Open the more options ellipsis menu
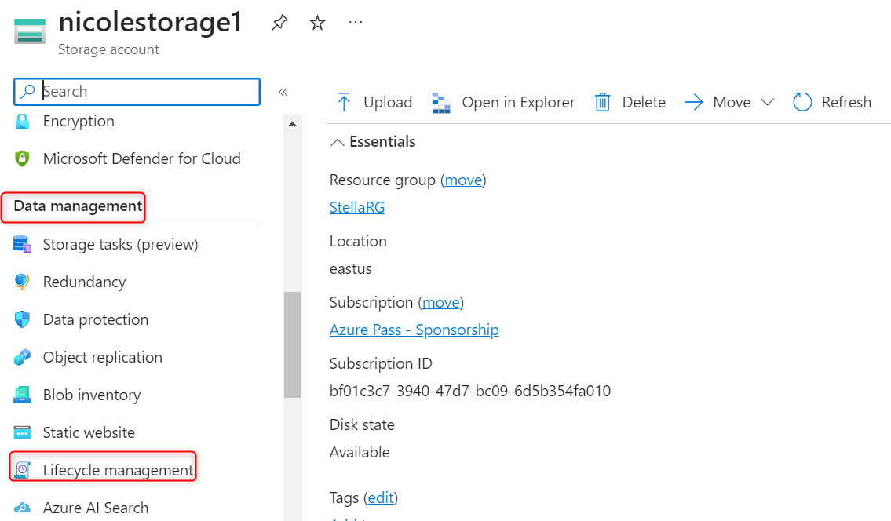Image resolution: width=891 pixels, height=521 pixels. click(x=356, y=23)
